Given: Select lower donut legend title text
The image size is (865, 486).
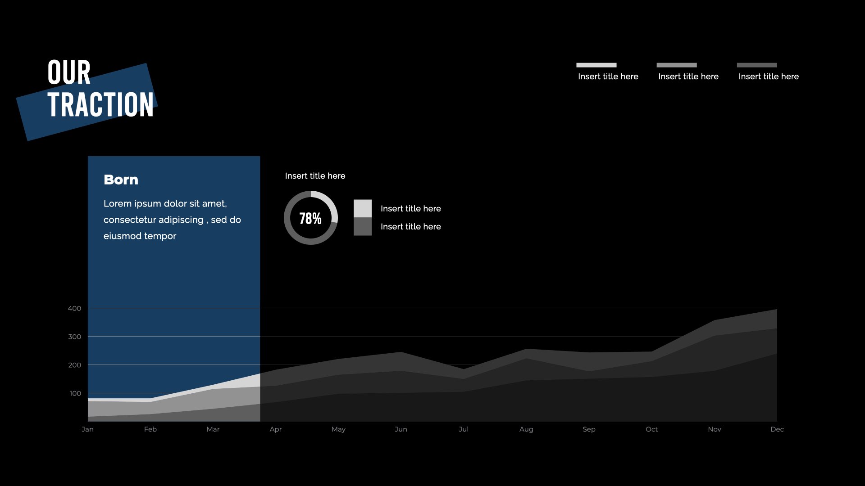Looking at the screenshot, I should tap(410, 226).
